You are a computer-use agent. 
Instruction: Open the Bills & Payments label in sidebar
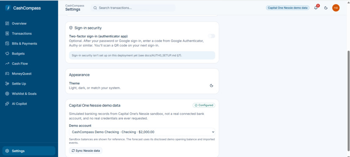pos(25,43)
